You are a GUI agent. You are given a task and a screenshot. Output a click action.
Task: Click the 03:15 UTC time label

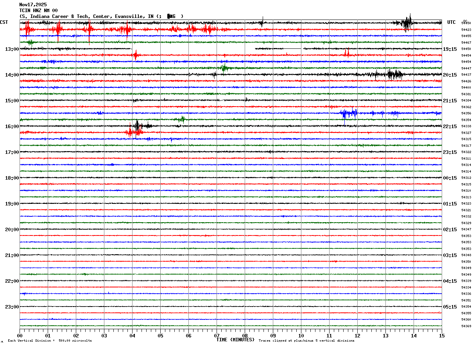(x=450, y=255)
